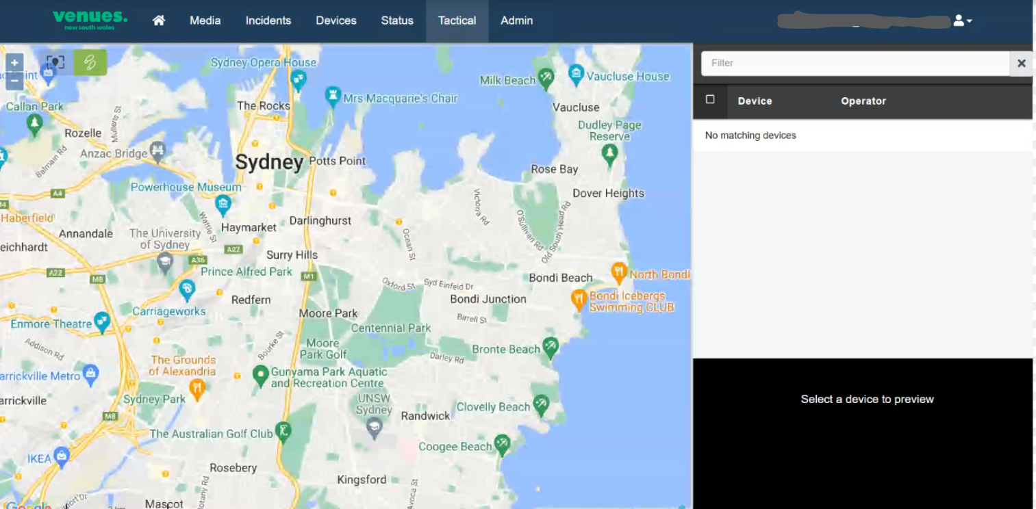Click the 'Randwick' map label

coord(426,416)
